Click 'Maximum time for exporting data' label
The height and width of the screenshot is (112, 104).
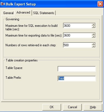click(x=34, y=35)
